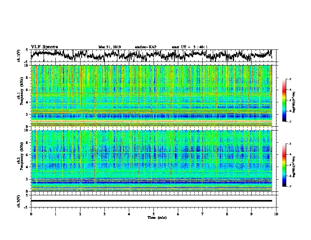Image resolution: width=311 pixels, height=240 pixels.
Task: Click the ch.2 'Frequency (kHz)' axis label
Action: 22,156
